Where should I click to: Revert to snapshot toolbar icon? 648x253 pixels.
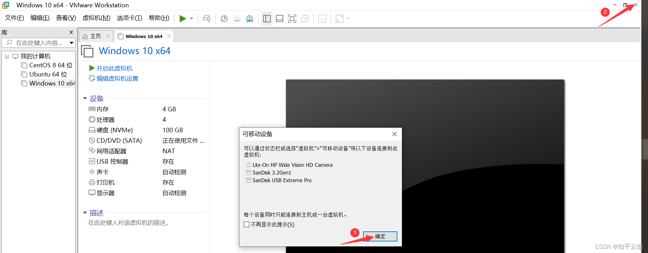click(237, 18)
